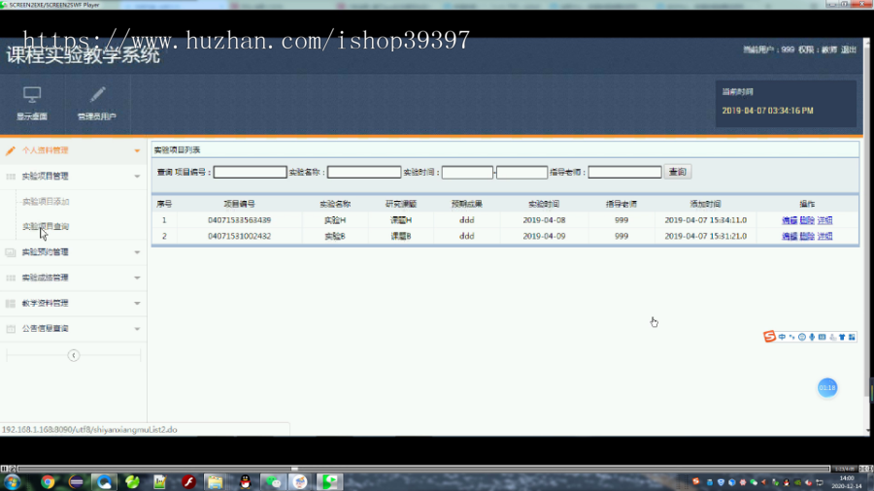Pause playback with the player's pause button

(4, 469)
